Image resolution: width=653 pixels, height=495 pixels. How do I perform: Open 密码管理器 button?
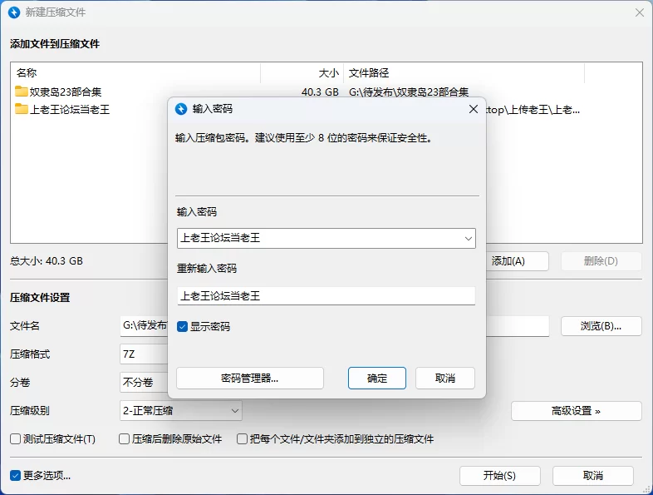coord(250,378)
